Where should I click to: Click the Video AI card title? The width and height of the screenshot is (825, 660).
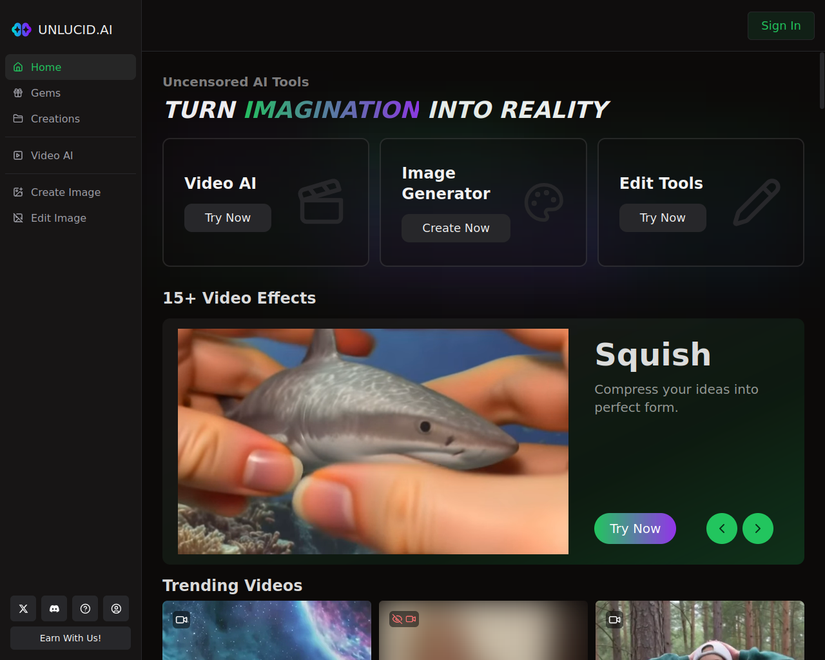tap(220, 183)
